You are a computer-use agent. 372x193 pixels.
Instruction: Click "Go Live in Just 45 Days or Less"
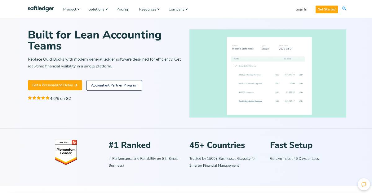pyautogui.click(x=294, y=158)
